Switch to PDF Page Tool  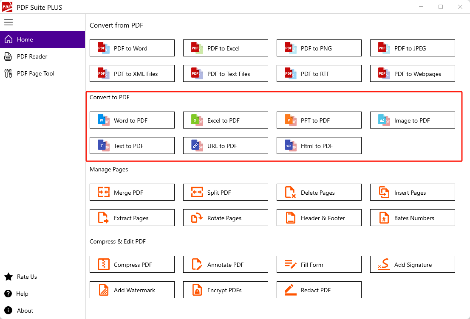tap(36, 73)
